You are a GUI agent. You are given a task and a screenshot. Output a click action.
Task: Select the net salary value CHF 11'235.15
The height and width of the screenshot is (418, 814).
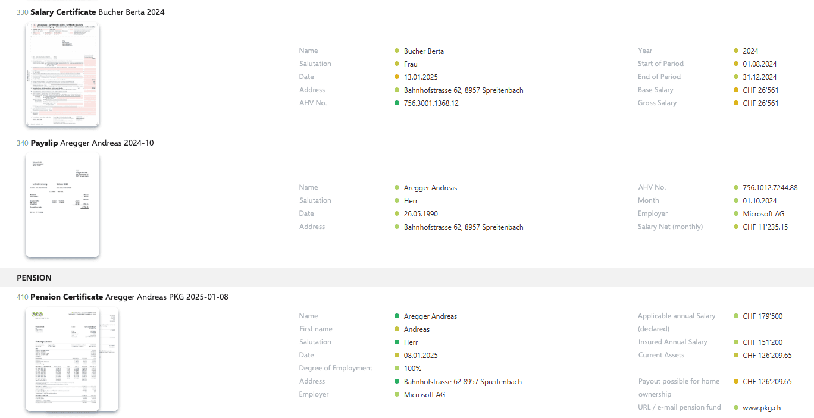click(x=766, y=227)
